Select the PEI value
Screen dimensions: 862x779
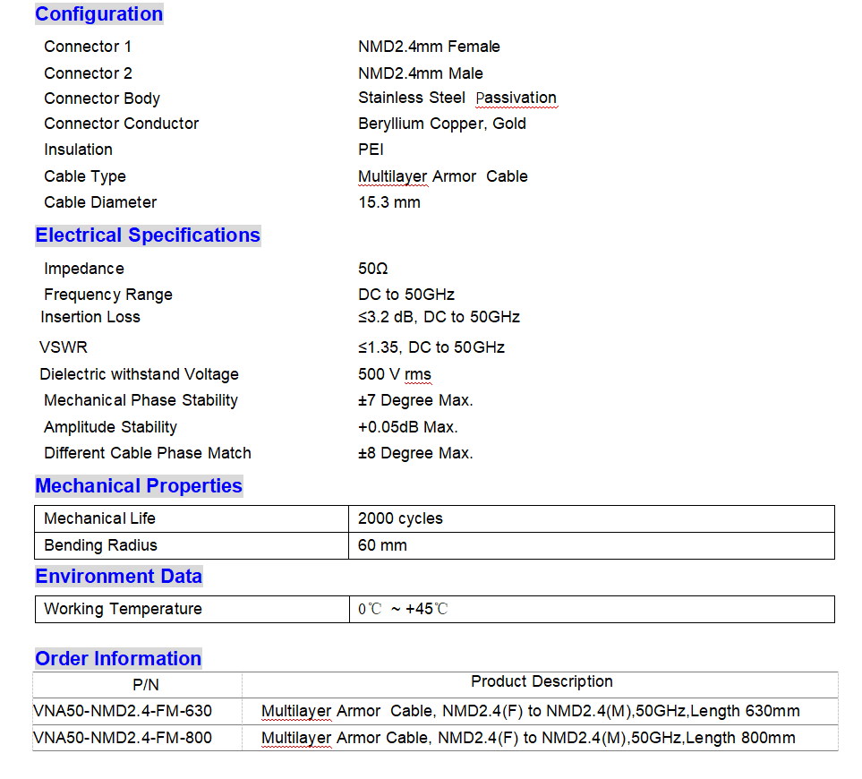pos(371,150)
